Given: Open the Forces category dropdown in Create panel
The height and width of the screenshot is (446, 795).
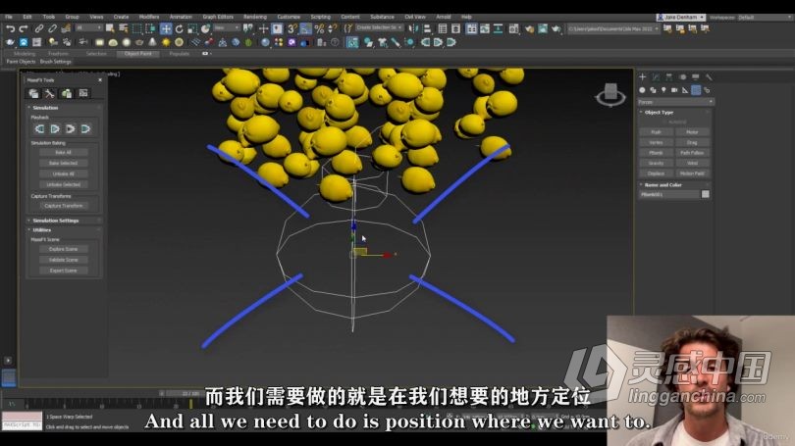Looking at the screenshot, I should [675, 102].
